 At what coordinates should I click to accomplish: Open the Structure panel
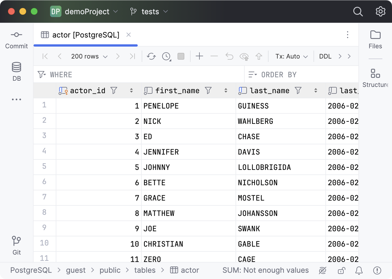click(x=375, y=77)
